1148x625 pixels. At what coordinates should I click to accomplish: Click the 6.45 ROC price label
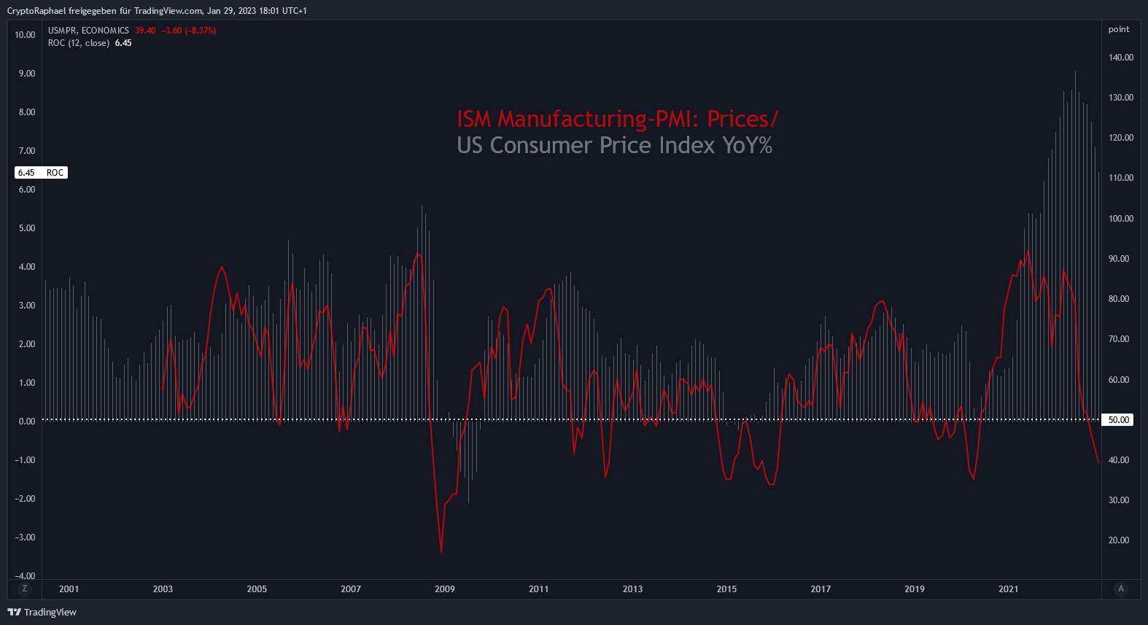coord(41,173)
